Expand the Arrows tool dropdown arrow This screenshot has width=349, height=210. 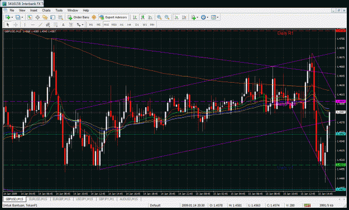click(x=83, y=25)
